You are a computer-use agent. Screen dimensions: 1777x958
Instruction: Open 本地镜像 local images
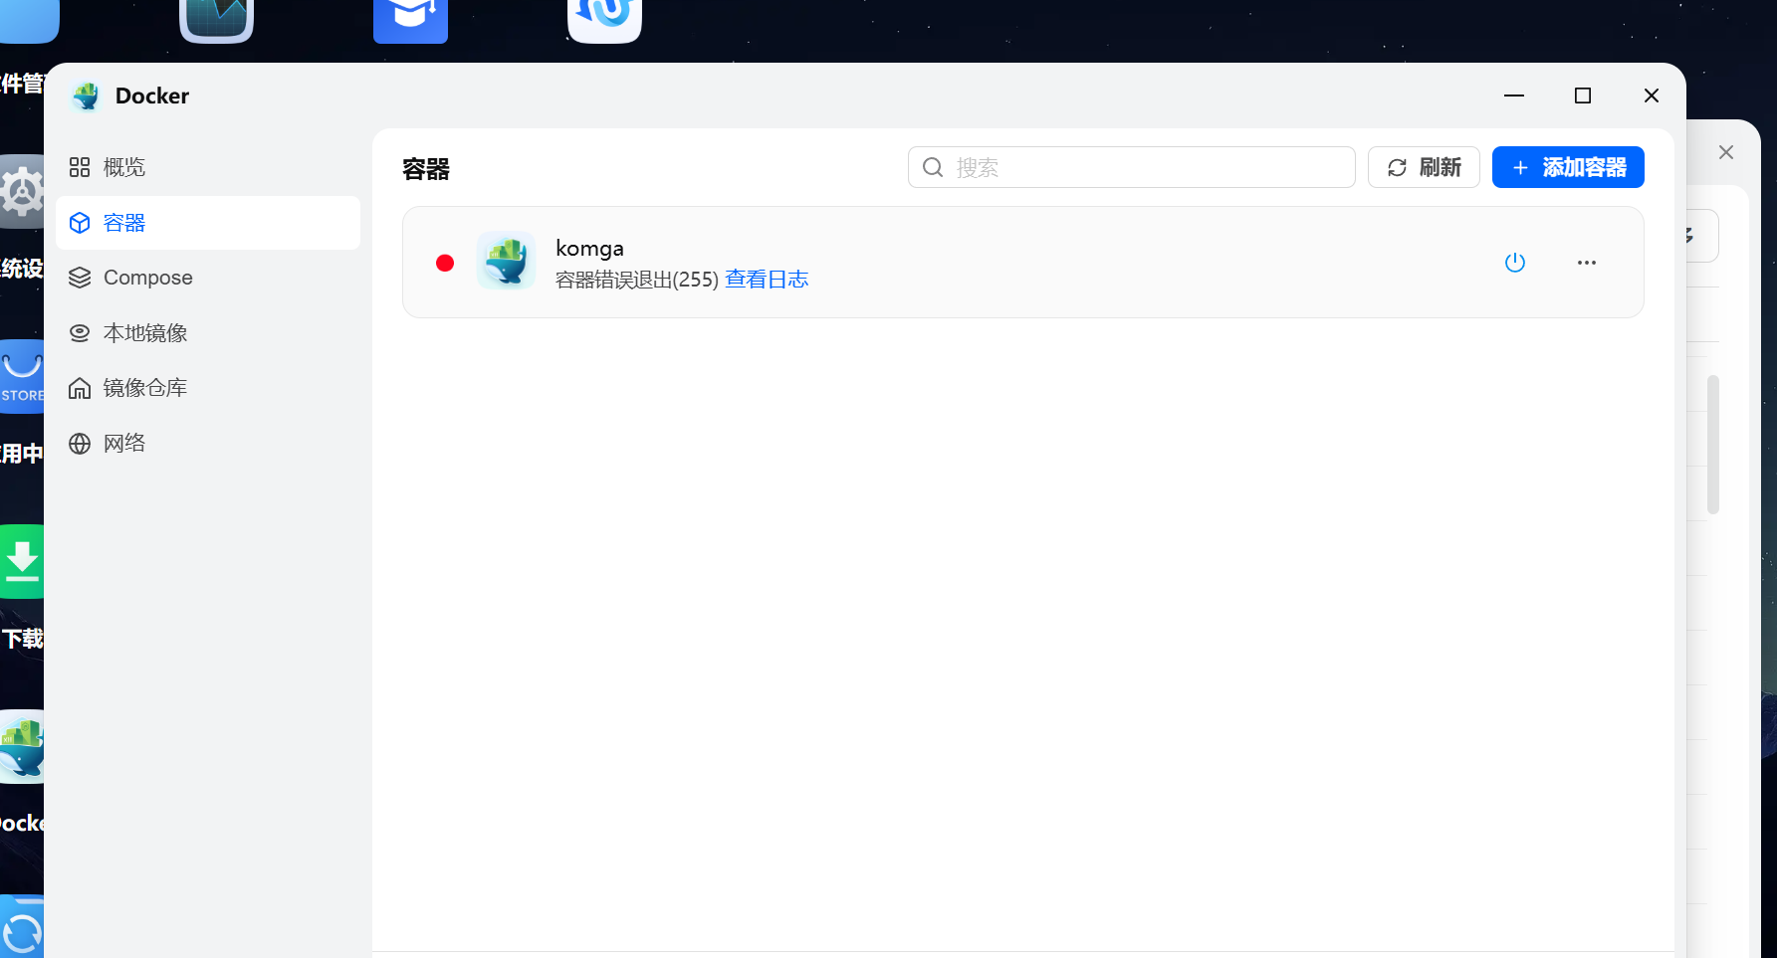coord(207,333)
